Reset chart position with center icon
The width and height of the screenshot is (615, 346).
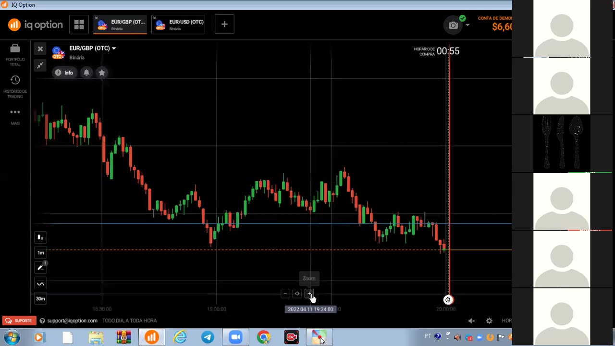[x=297, y=294]
